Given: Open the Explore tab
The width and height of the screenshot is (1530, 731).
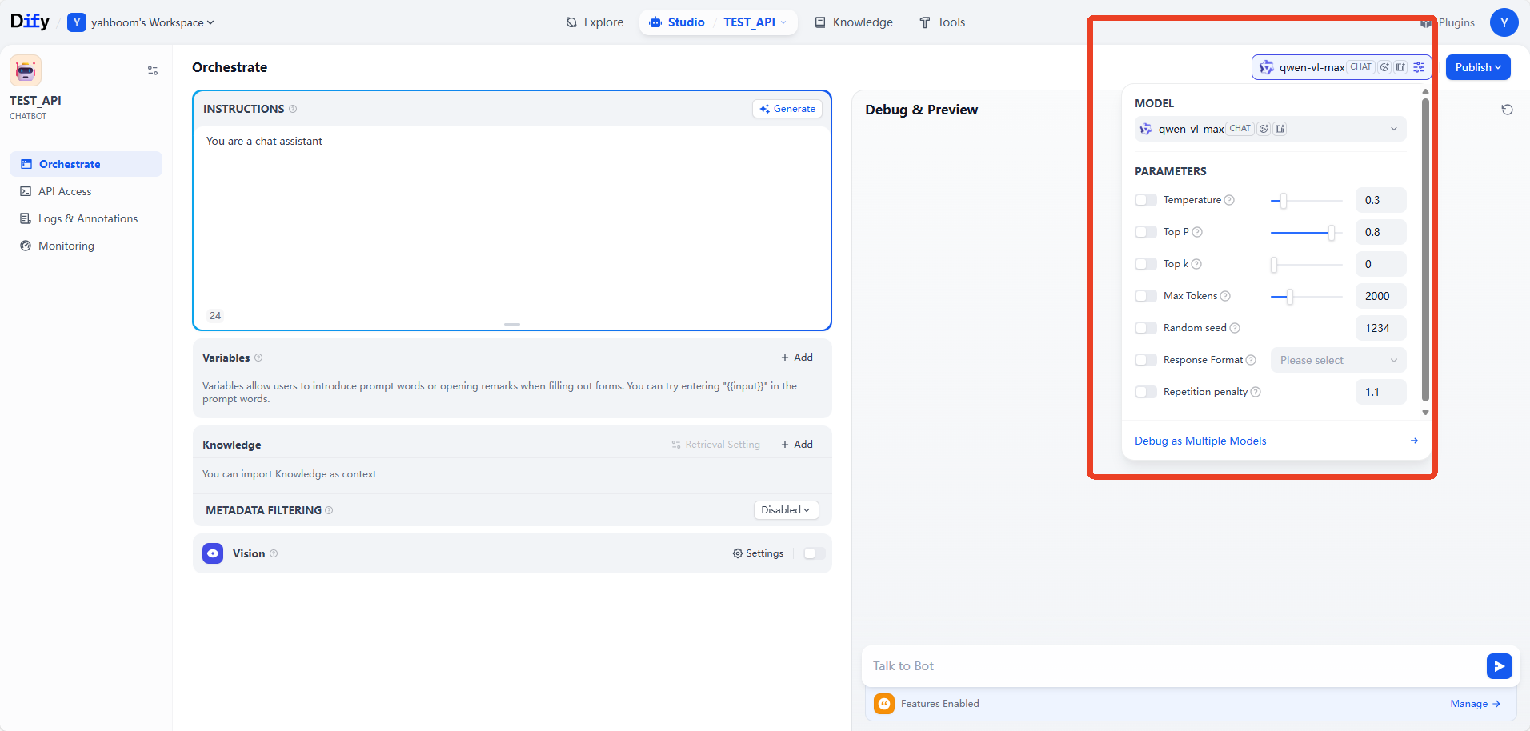Looking at the screenshot, I should click(595, 22).
